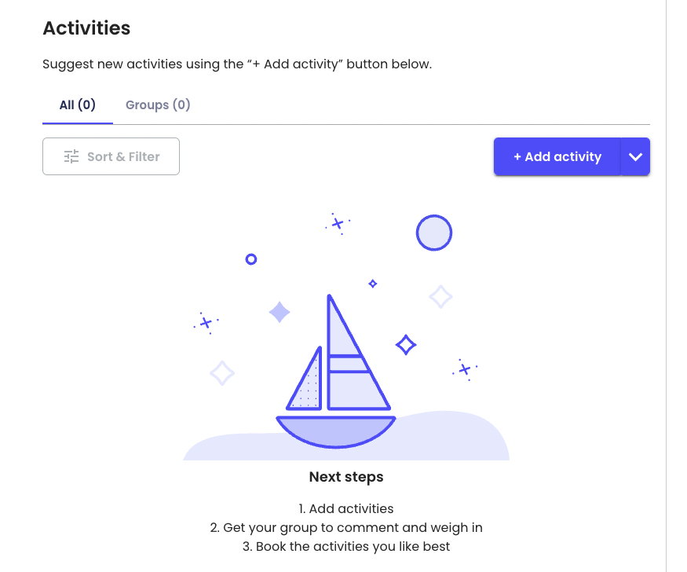The width and height of the screenshot is (687, 572).
Task: Open the Groups (0) tab
Action: coord(158,105)
